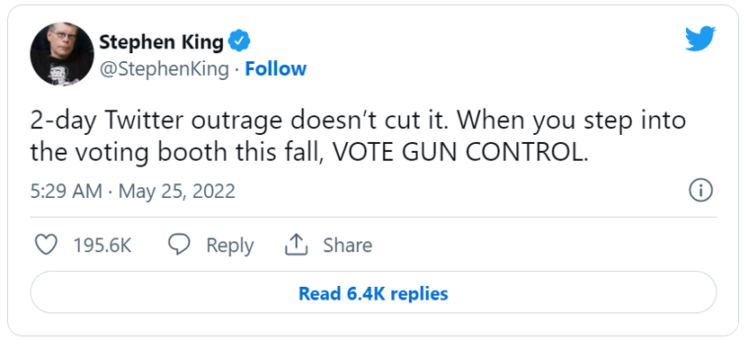Click the May 25, 2022 date
Viewport: 748px width, 340px height.
pos(177,191)
